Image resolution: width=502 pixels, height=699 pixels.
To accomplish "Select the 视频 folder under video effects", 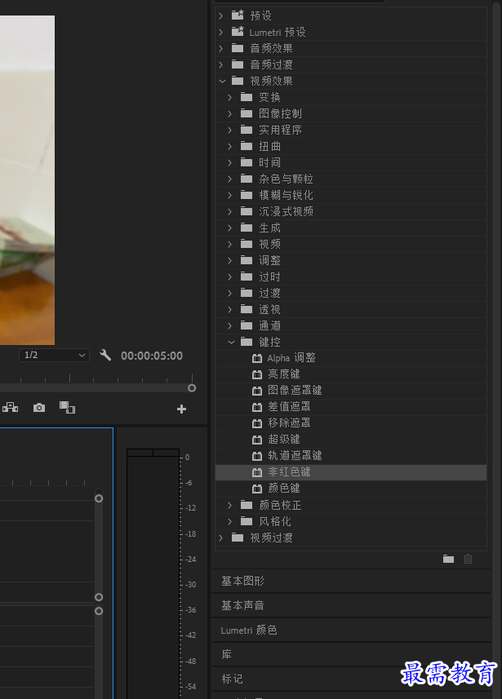I will pyautogui.click(x=351, y=244).
